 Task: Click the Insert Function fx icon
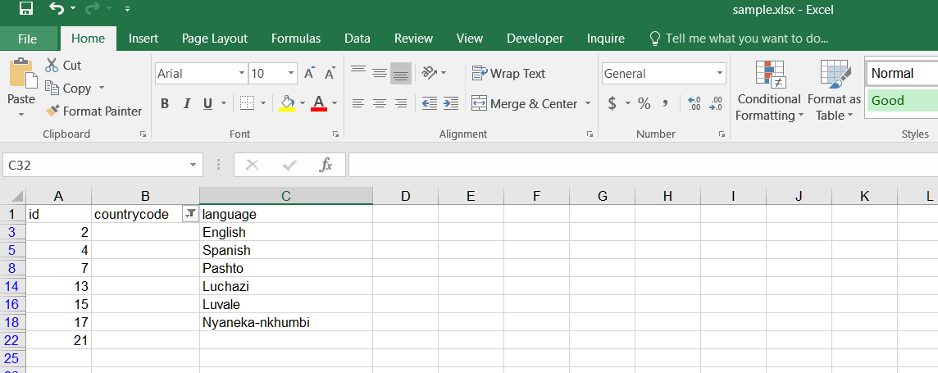pos(326,165)
